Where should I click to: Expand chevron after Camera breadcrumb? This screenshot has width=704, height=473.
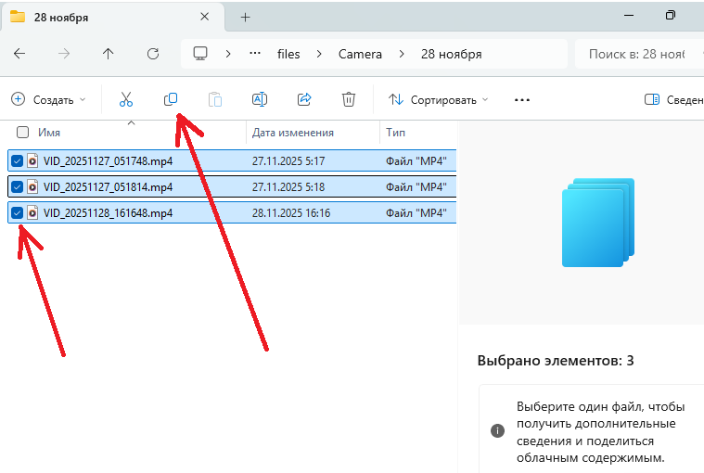(x=402, y=54)
